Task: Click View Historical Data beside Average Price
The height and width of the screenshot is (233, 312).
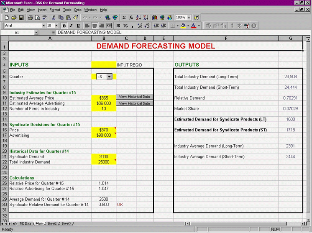Action: click(x=134, y=97)
